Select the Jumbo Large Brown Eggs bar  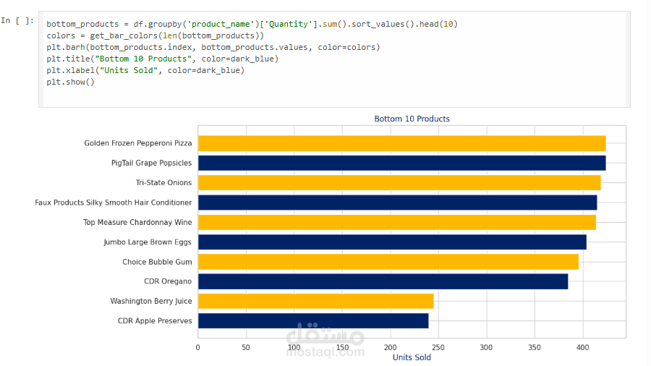(391, 242)
